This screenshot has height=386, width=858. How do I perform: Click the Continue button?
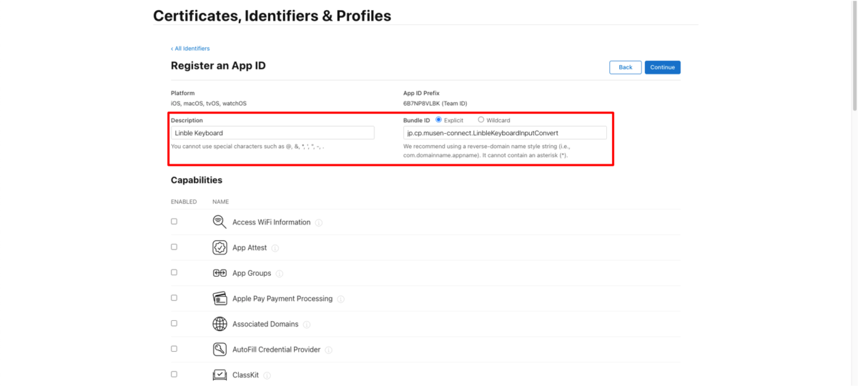[x=662, y=67]
